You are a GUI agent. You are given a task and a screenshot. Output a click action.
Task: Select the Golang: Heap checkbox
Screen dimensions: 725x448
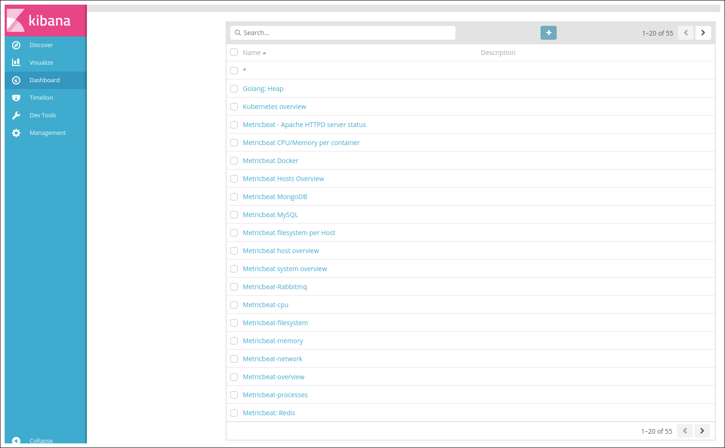click(x=234, y=89)
